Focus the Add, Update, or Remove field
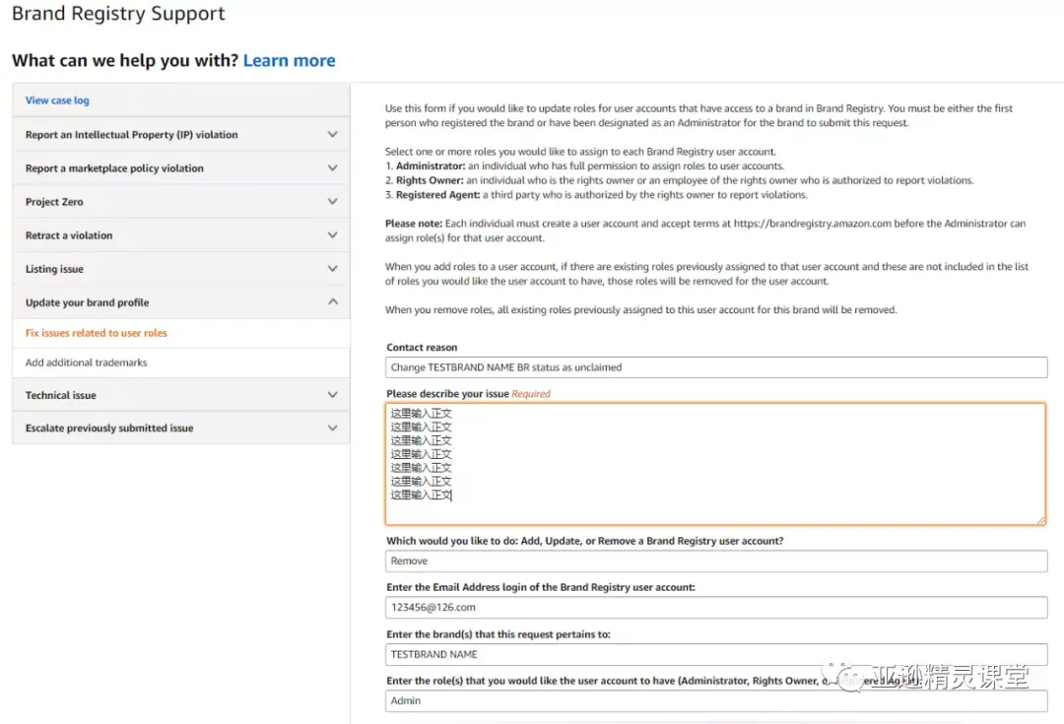Image resolution: width=1064 pixels, height=724 pixels. (x=716, y=561)
